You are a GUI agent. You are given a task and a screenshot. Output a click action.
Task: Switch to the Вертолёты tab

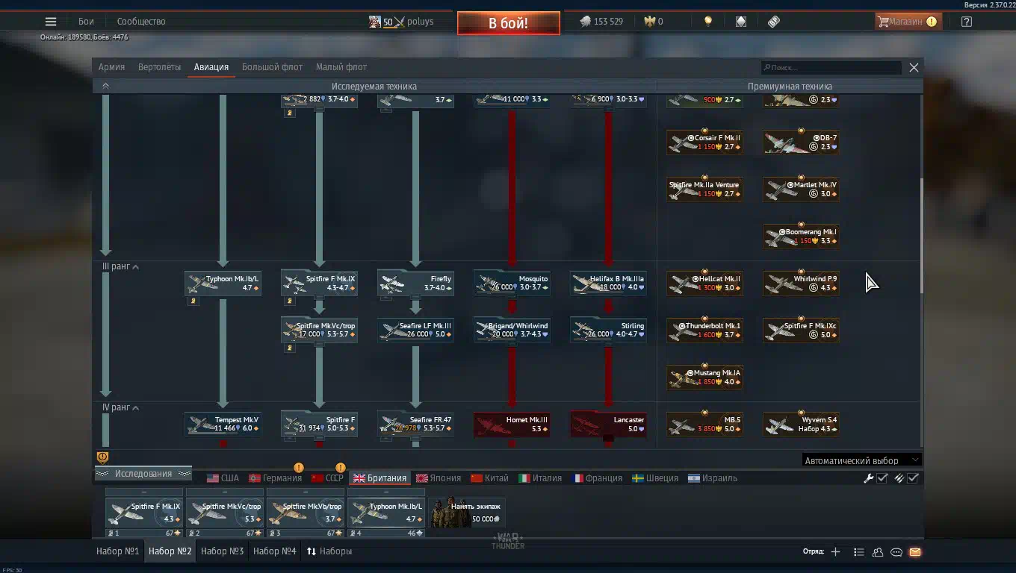click(159, 67)
